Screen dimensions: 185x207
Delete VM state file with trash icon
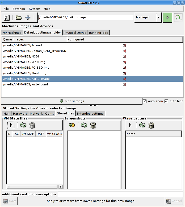(x=32, y=125)
